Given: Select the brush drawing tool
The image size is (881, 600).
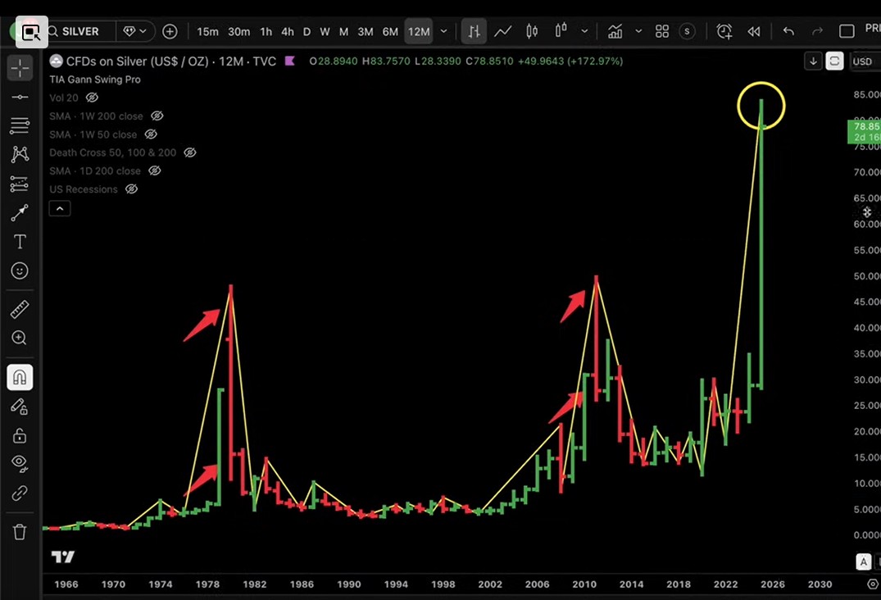Looking at the screenshot, I should pyautogui.click(x=20, y=212).
